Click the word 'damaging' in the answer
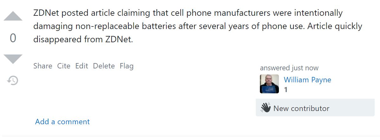 point(53,26)
